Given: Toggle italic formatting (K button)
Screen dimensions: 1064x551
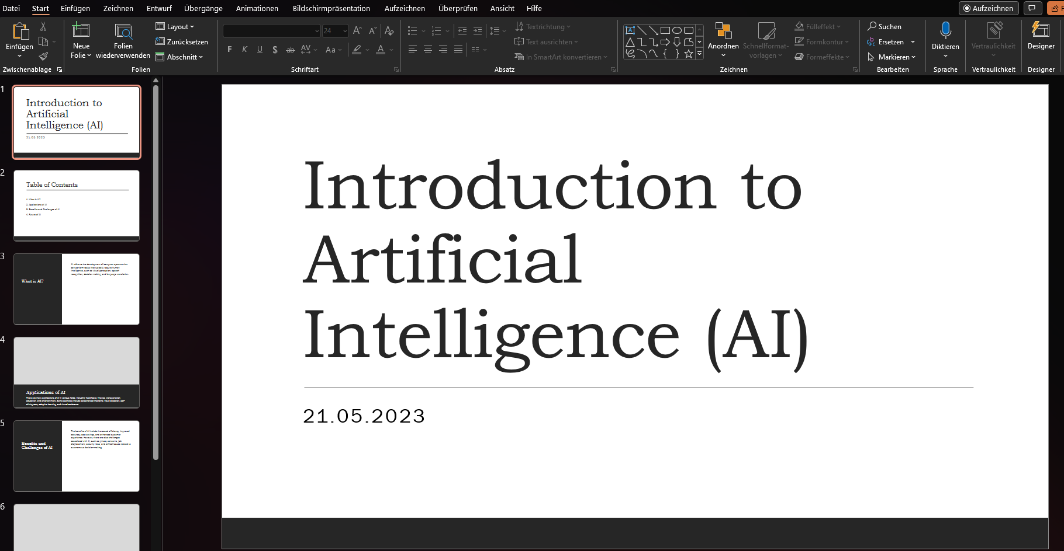Looking at the screenshot, I should 245,50.
